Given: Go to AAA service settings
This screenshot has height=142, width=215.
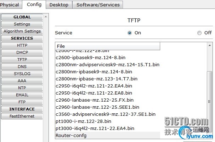Looking at the screenshot, I should [x=22, y=81].
